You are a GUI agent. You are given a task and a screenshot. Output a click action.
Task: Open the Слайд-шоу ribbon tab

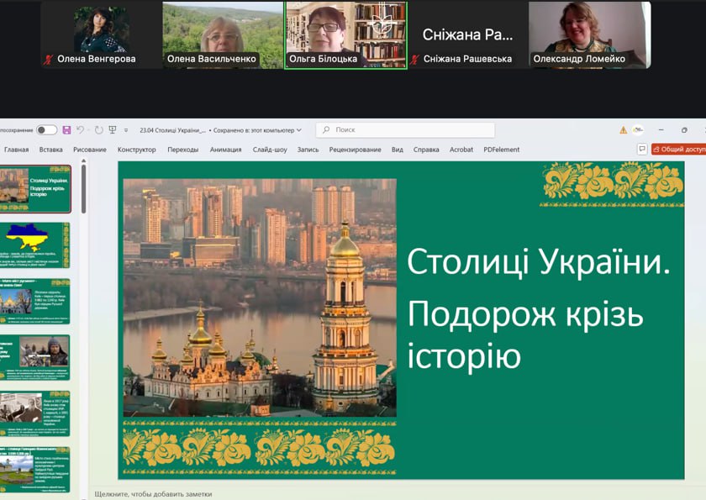coord(270,150)
